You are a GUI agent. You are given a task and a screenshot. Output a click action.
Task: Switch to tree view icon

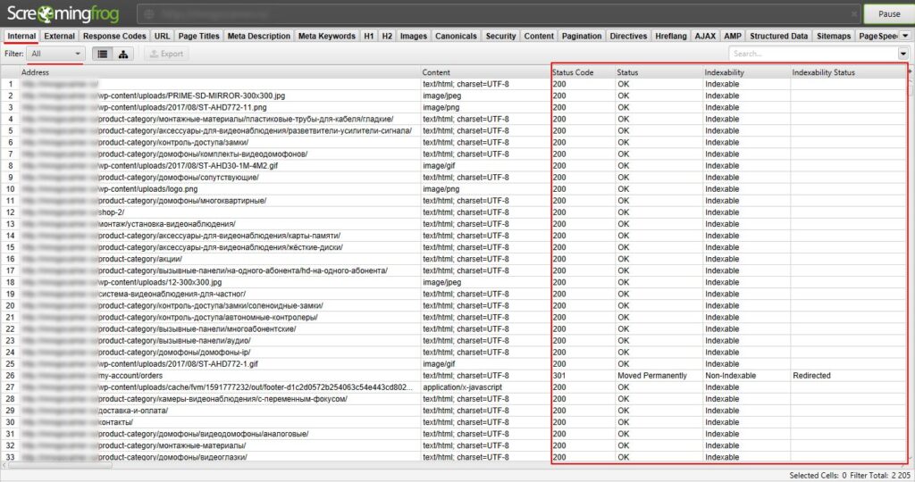[123, 54]
